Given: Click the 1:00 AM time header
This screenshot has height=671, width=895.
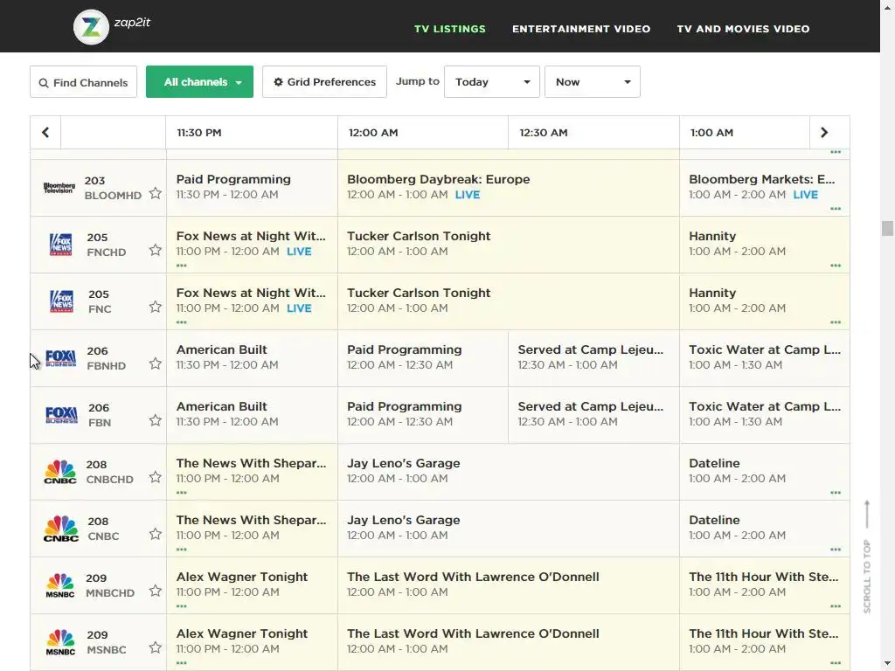Looking at the screenshot, I should [x=711, y=133].
